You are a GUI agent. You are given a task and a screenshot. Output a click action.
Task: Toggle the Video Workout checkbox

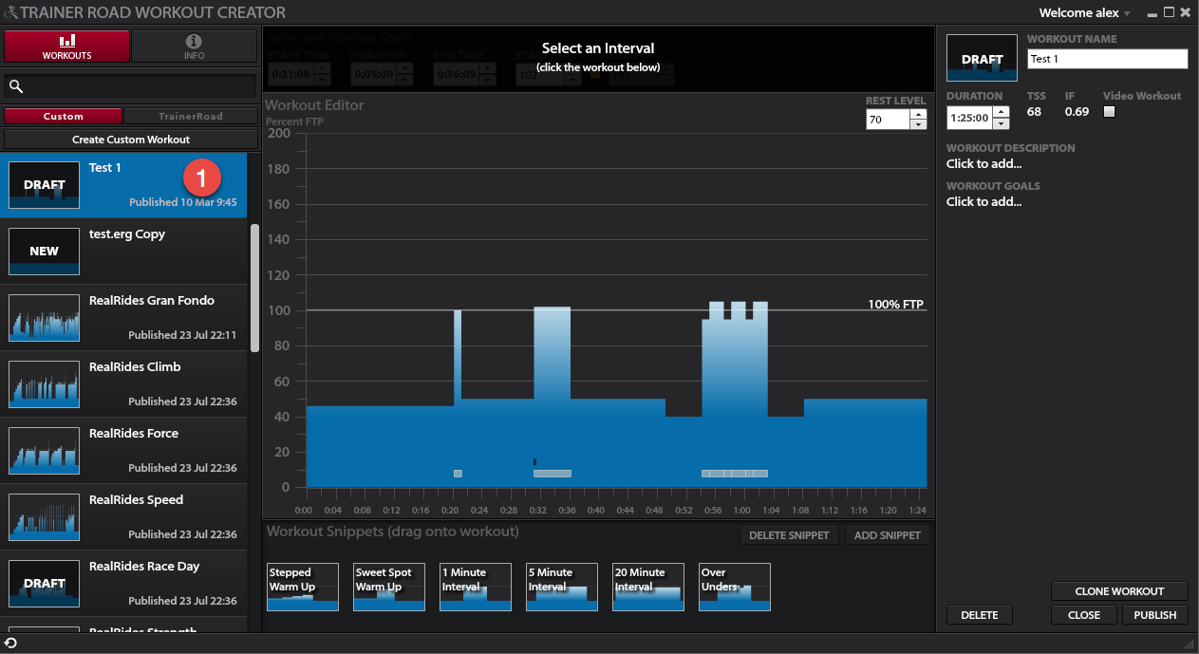click(1109, 112)
